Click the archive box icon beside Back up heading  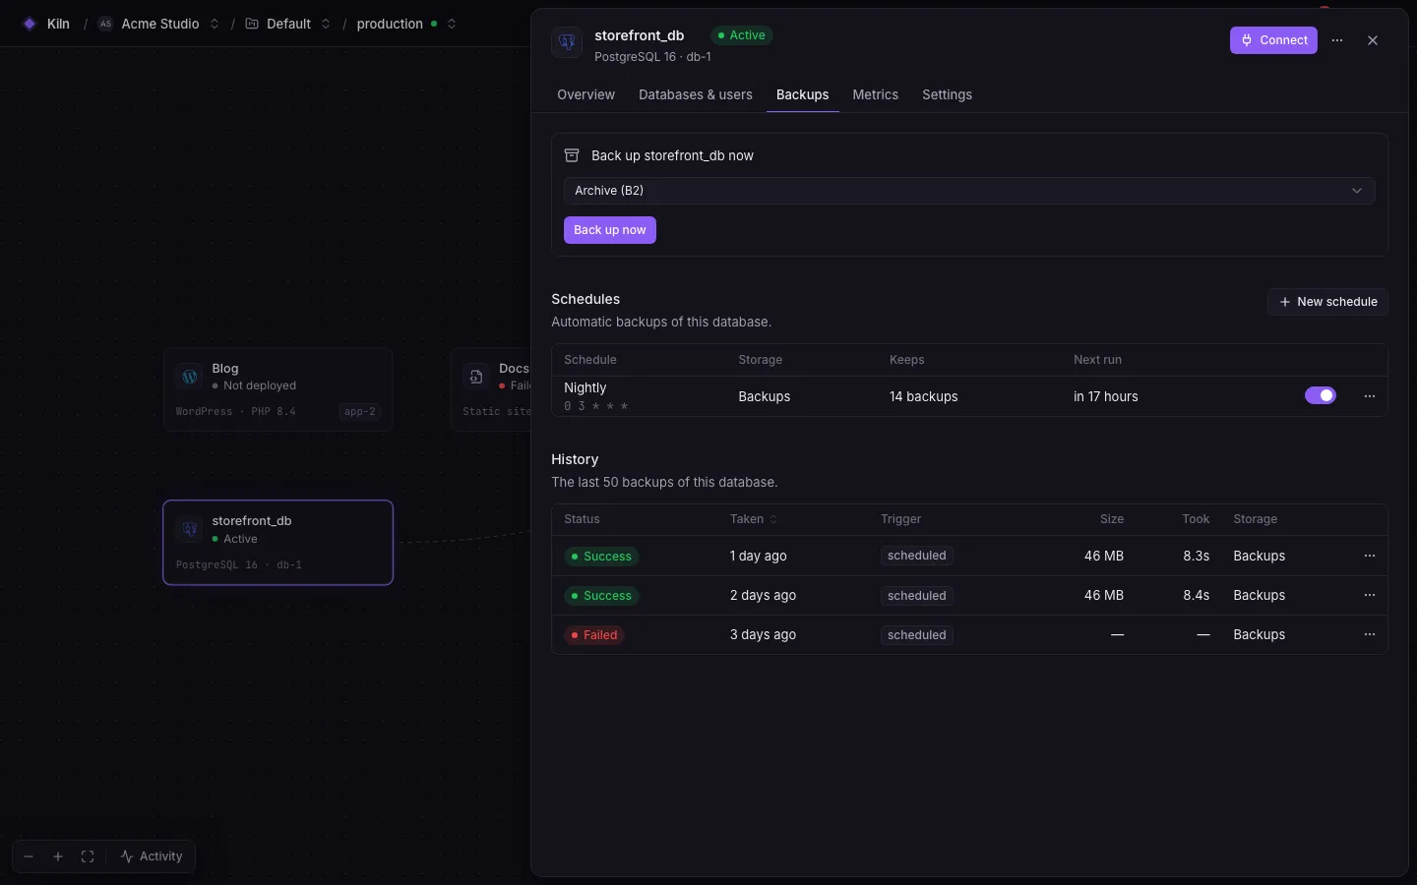[x=572, y=155]
